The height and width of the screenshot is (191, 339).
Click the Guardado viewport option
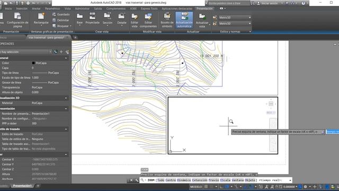point(61,14)
